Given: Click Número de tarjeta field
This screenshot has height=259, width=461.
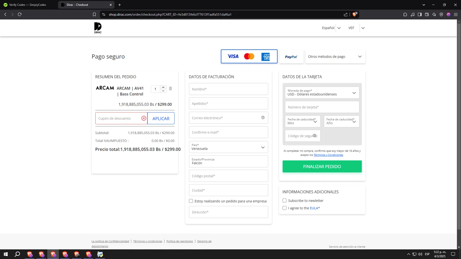Looking at the screenshot, I should click(322, 107).
